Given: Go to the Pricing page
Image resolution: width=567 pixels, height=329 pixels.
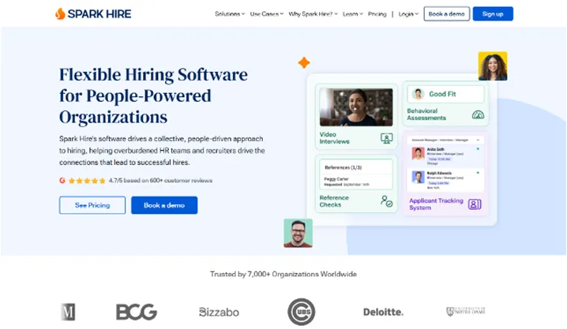Looking at the screenshot, I should 377,13.
